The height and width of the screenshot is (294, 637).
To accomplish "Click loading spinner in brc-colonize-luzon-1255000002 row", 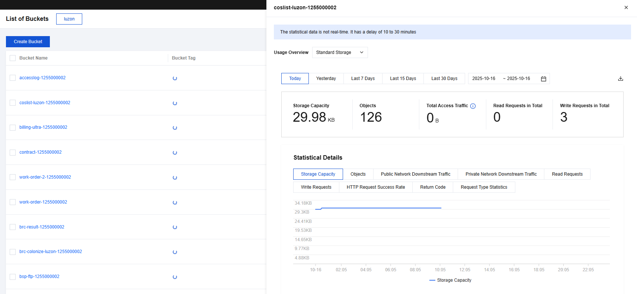I will click(x=175, y=252).
